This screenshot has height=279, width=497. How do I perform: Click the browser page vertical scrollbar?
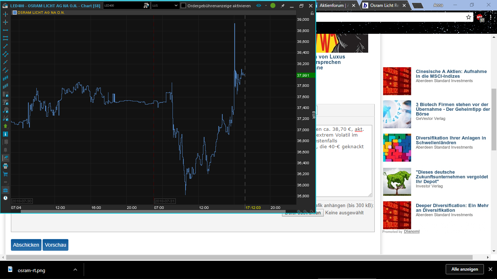[x=494, y=120]
